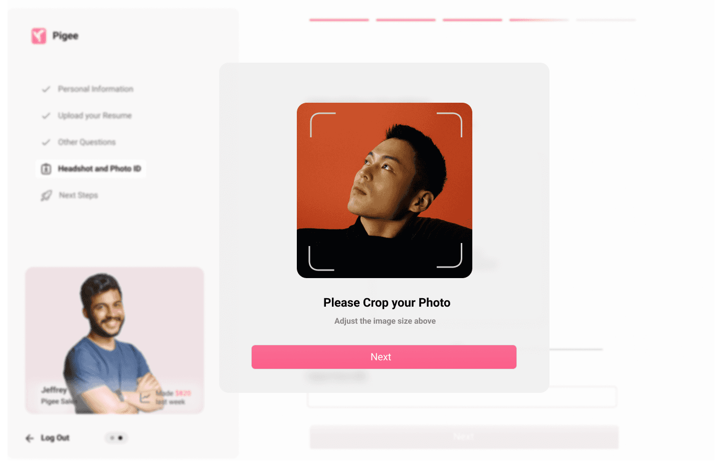Image resolution: width=722 pixels, height=465 pixels.
Task: Click the bottom-right crop corner handle
Action: coord(450,256)
